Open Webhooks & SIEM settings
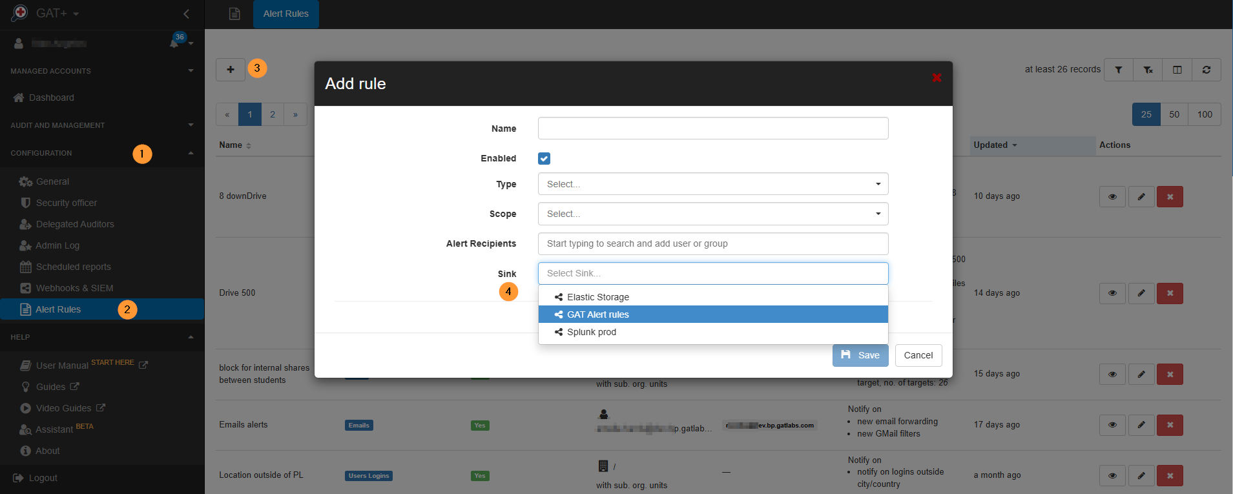The image size is (1233, 494). [102, 288]
